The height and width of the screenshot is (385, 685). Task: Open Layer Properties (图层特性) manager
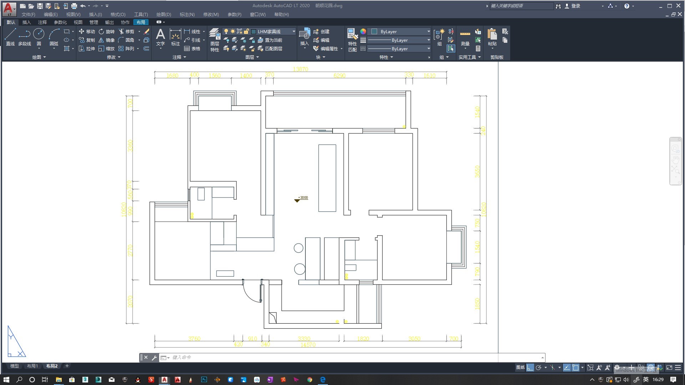pos(214,40)
